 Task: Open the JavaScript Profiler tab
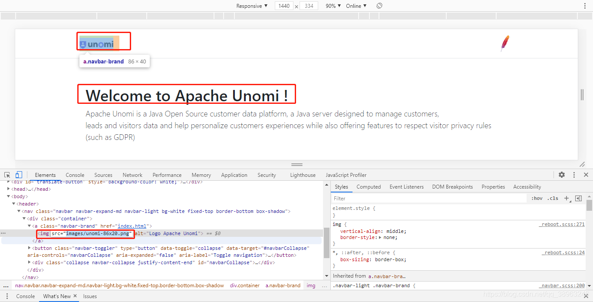click(346, 175)
